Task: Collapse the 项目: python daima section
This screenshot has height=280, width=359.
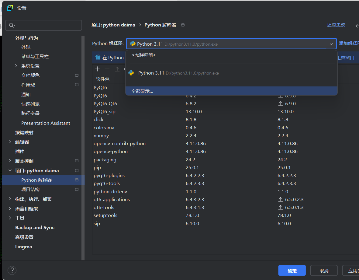Action: (10, 170)
